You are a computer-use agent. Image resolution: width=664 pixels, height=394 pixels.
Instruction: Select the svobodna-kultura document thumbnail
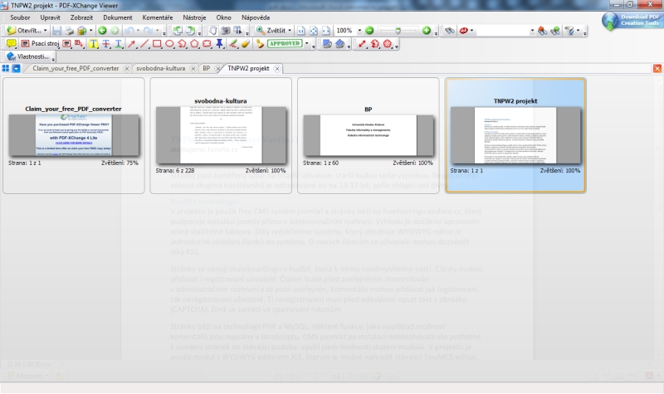(x=221, y=135)
